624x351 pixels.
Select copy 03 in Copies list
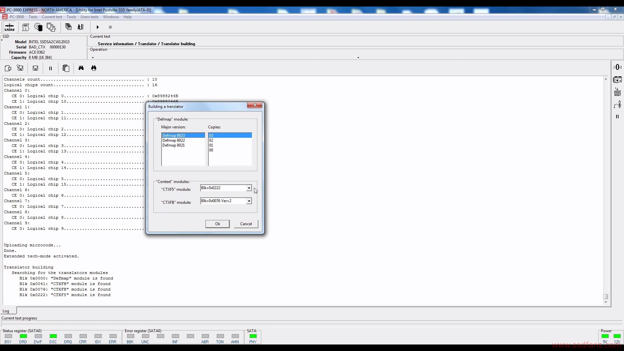click(230, 136)
